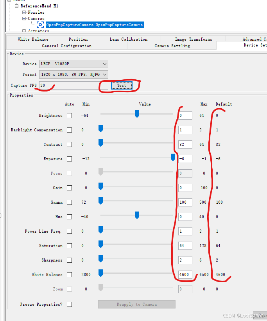Expand the Nozzles tree node
Viewport: 267px width, 321px height.
point(24,12)
